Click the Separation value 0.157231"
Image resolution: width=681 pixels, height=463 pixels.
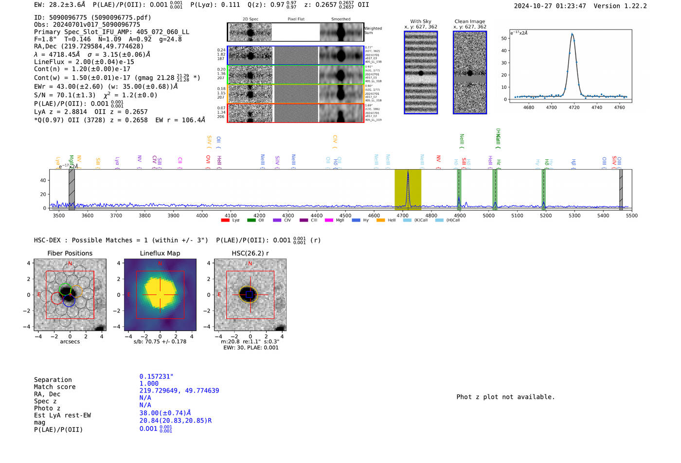click(157, 377)
